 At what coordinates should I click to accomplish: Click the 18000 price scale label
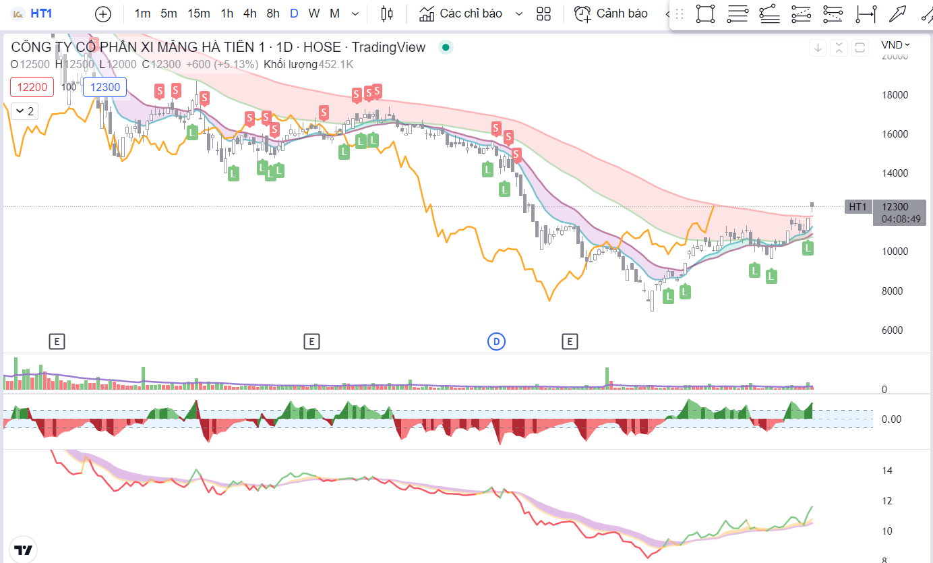(x=895, y=95)
